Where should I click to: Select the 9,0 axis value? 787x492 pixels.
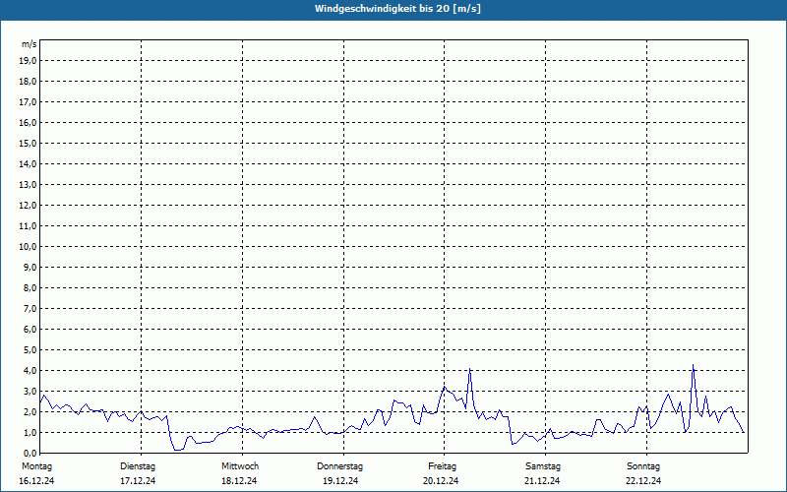pyautogui.click(x=30, y=267)
